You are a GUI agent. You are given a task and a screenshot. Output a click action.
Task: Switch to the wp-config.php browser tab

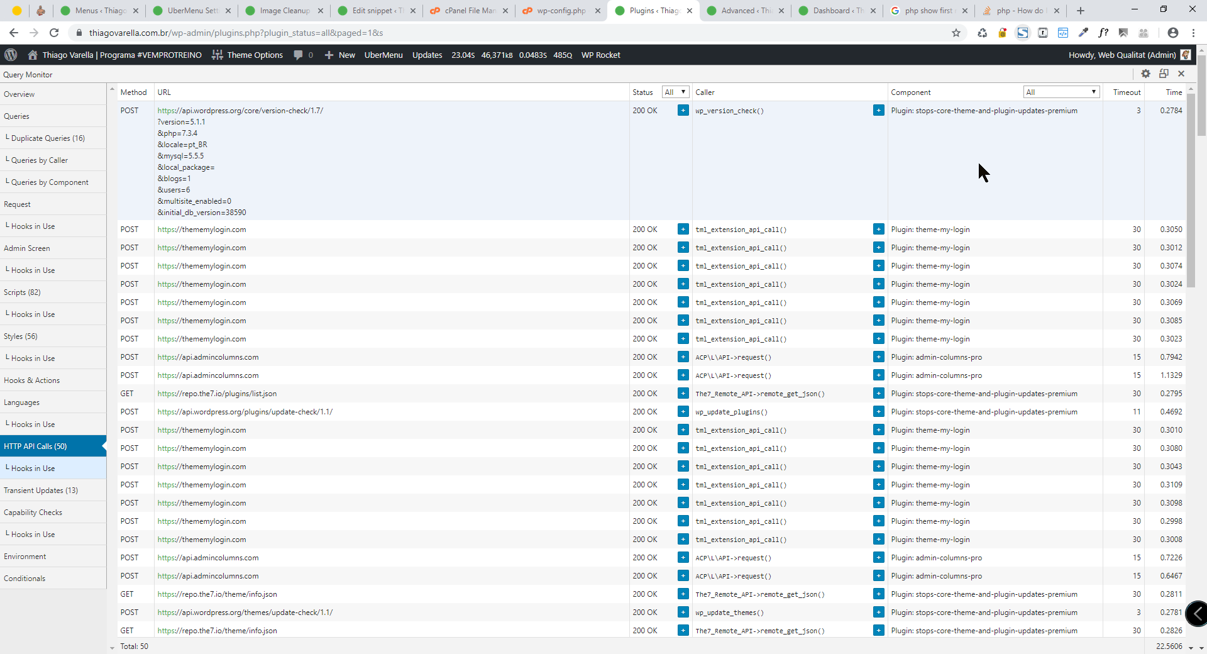561,11
